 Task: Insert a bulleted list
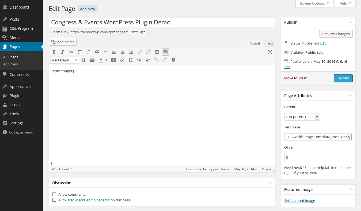(x=80, y=52)
